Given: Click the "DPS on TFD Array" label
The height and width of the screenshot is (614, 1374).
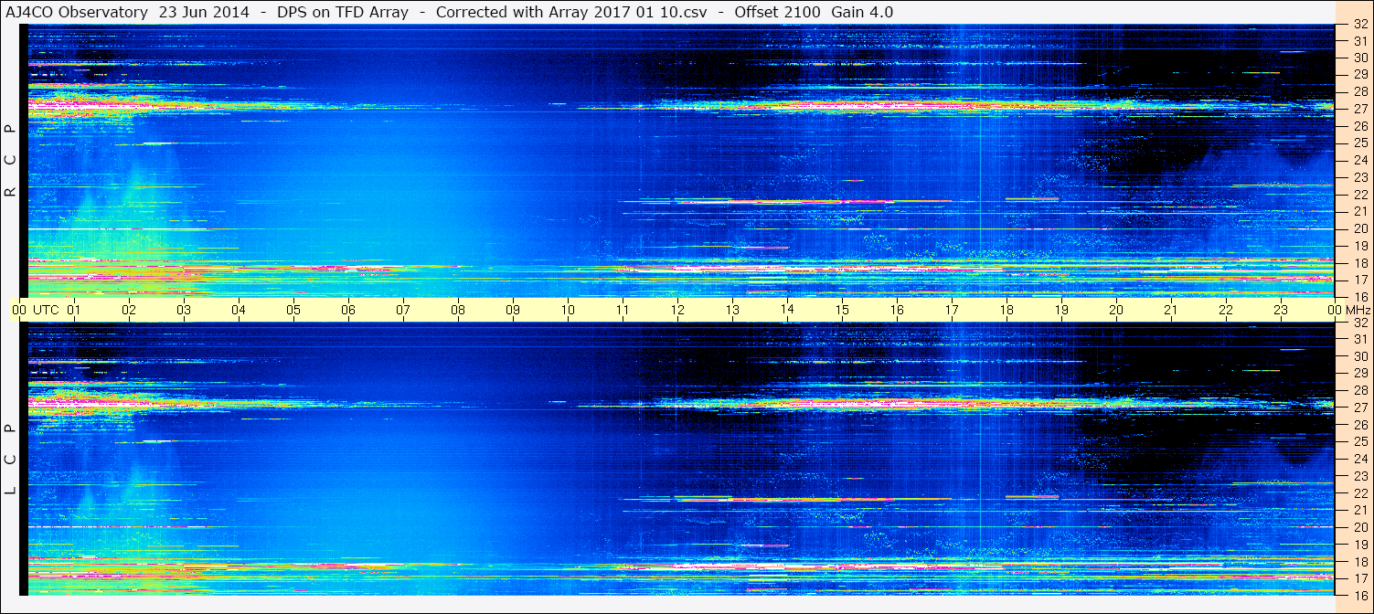Looking at the screenshot, I should click(343, 12).
